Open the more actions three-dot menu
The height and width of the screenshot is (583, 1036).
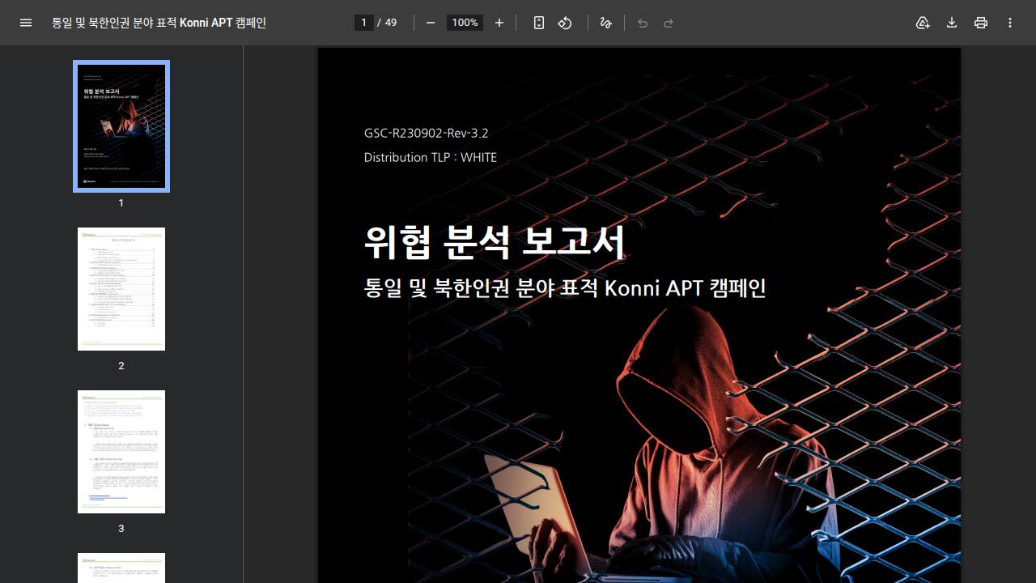(1010, 23)
